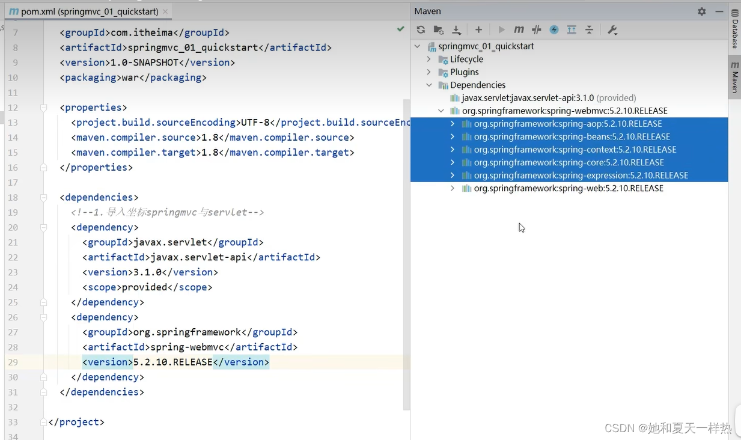Expand the spring-expression dependency

[453, 176]
